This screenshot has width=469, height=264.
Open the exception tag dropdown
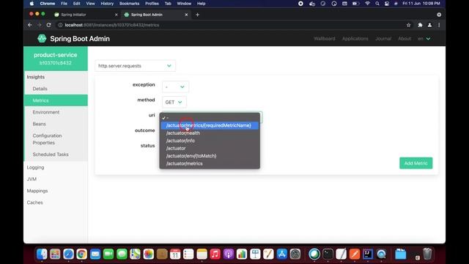point(175,87)
